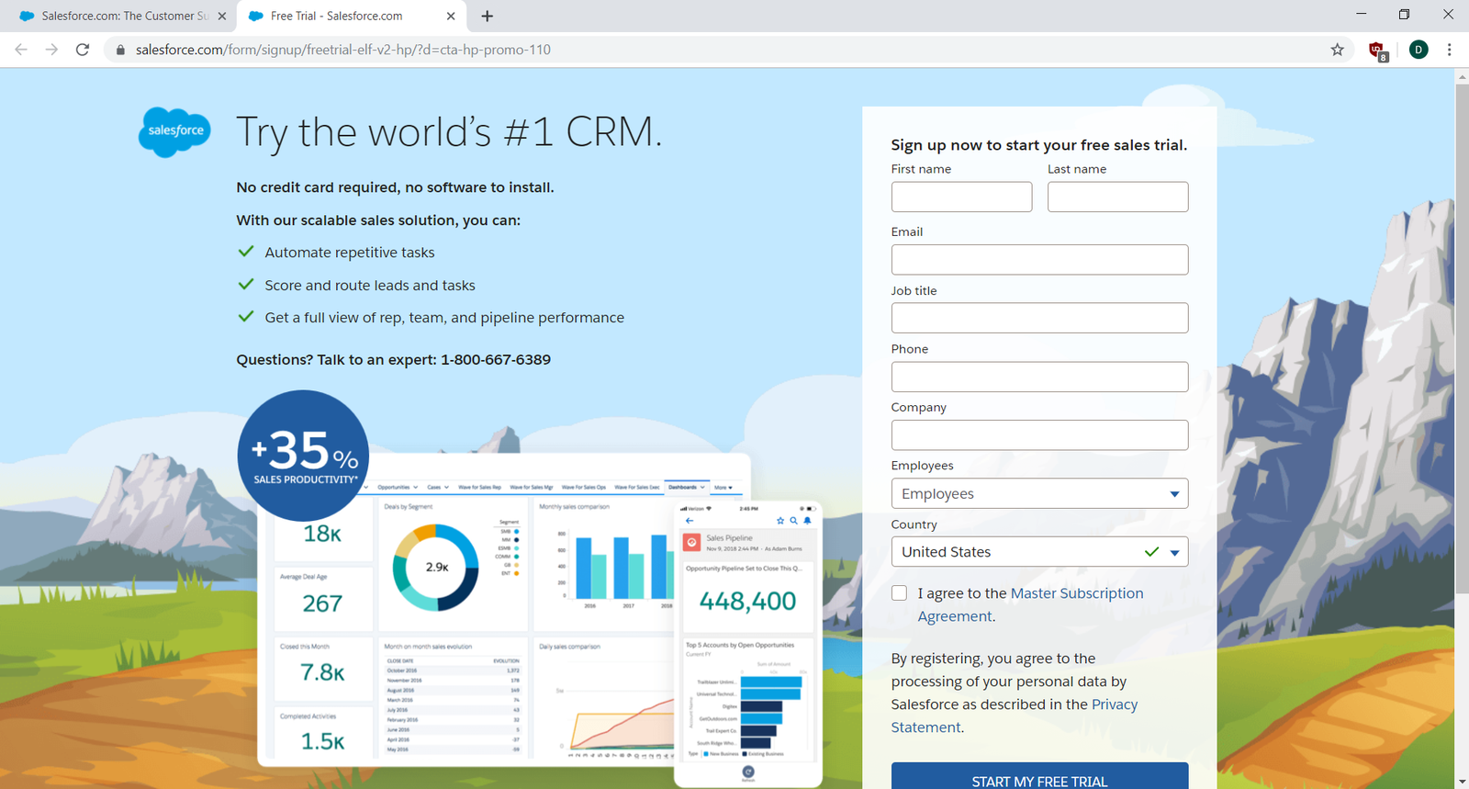
Task: Expand the Employees dropdown
Action: click(x=1039, y=493)
